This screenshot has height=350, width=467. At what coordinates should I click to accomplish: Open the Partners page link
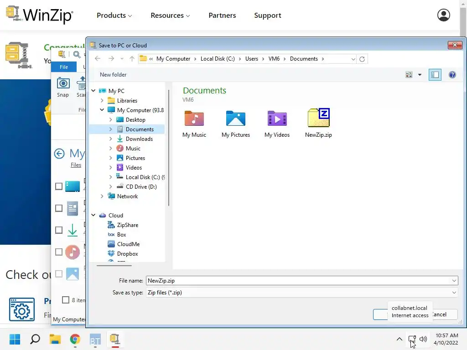tap(222, 15)
